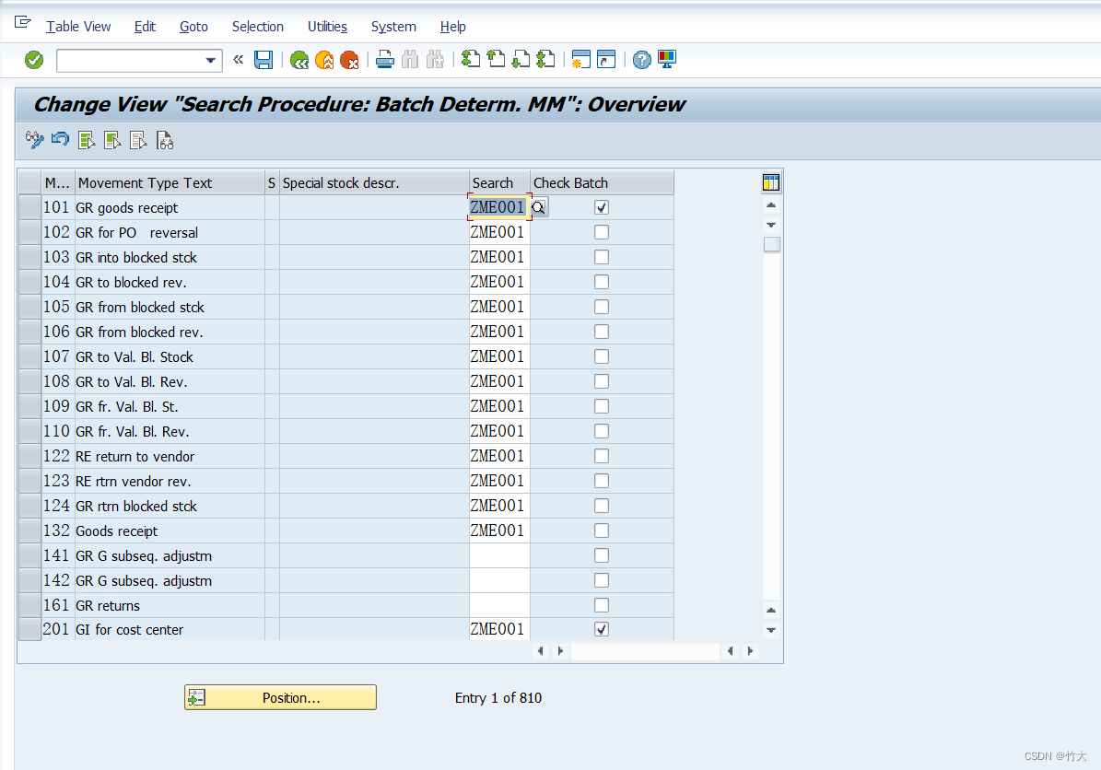
Task: Click the red Cancel icon
Action: coord(349,61)
